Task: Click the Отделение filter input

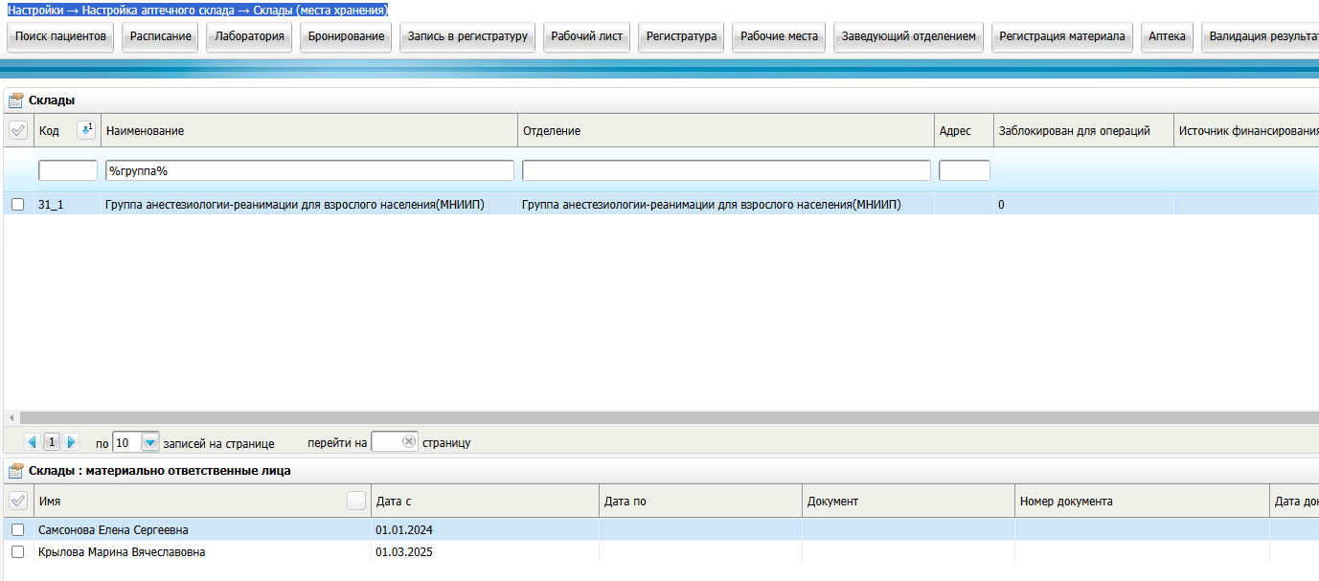Action: point(726,170)
